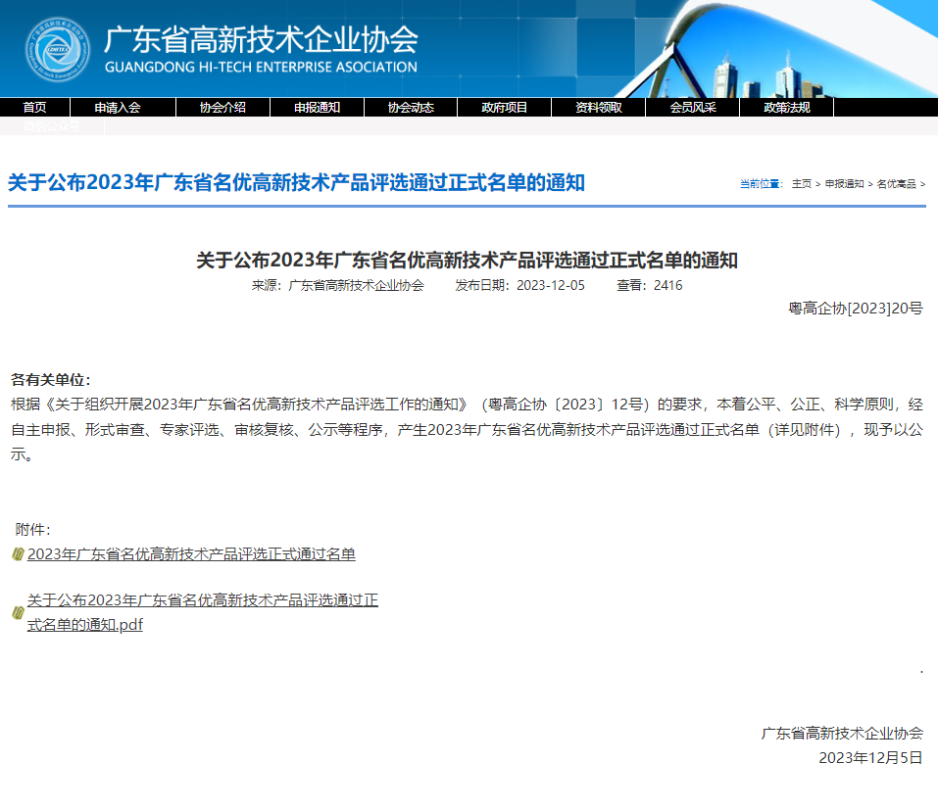
Task: Open the 资料领取 menu item
Action: point(598,107)
